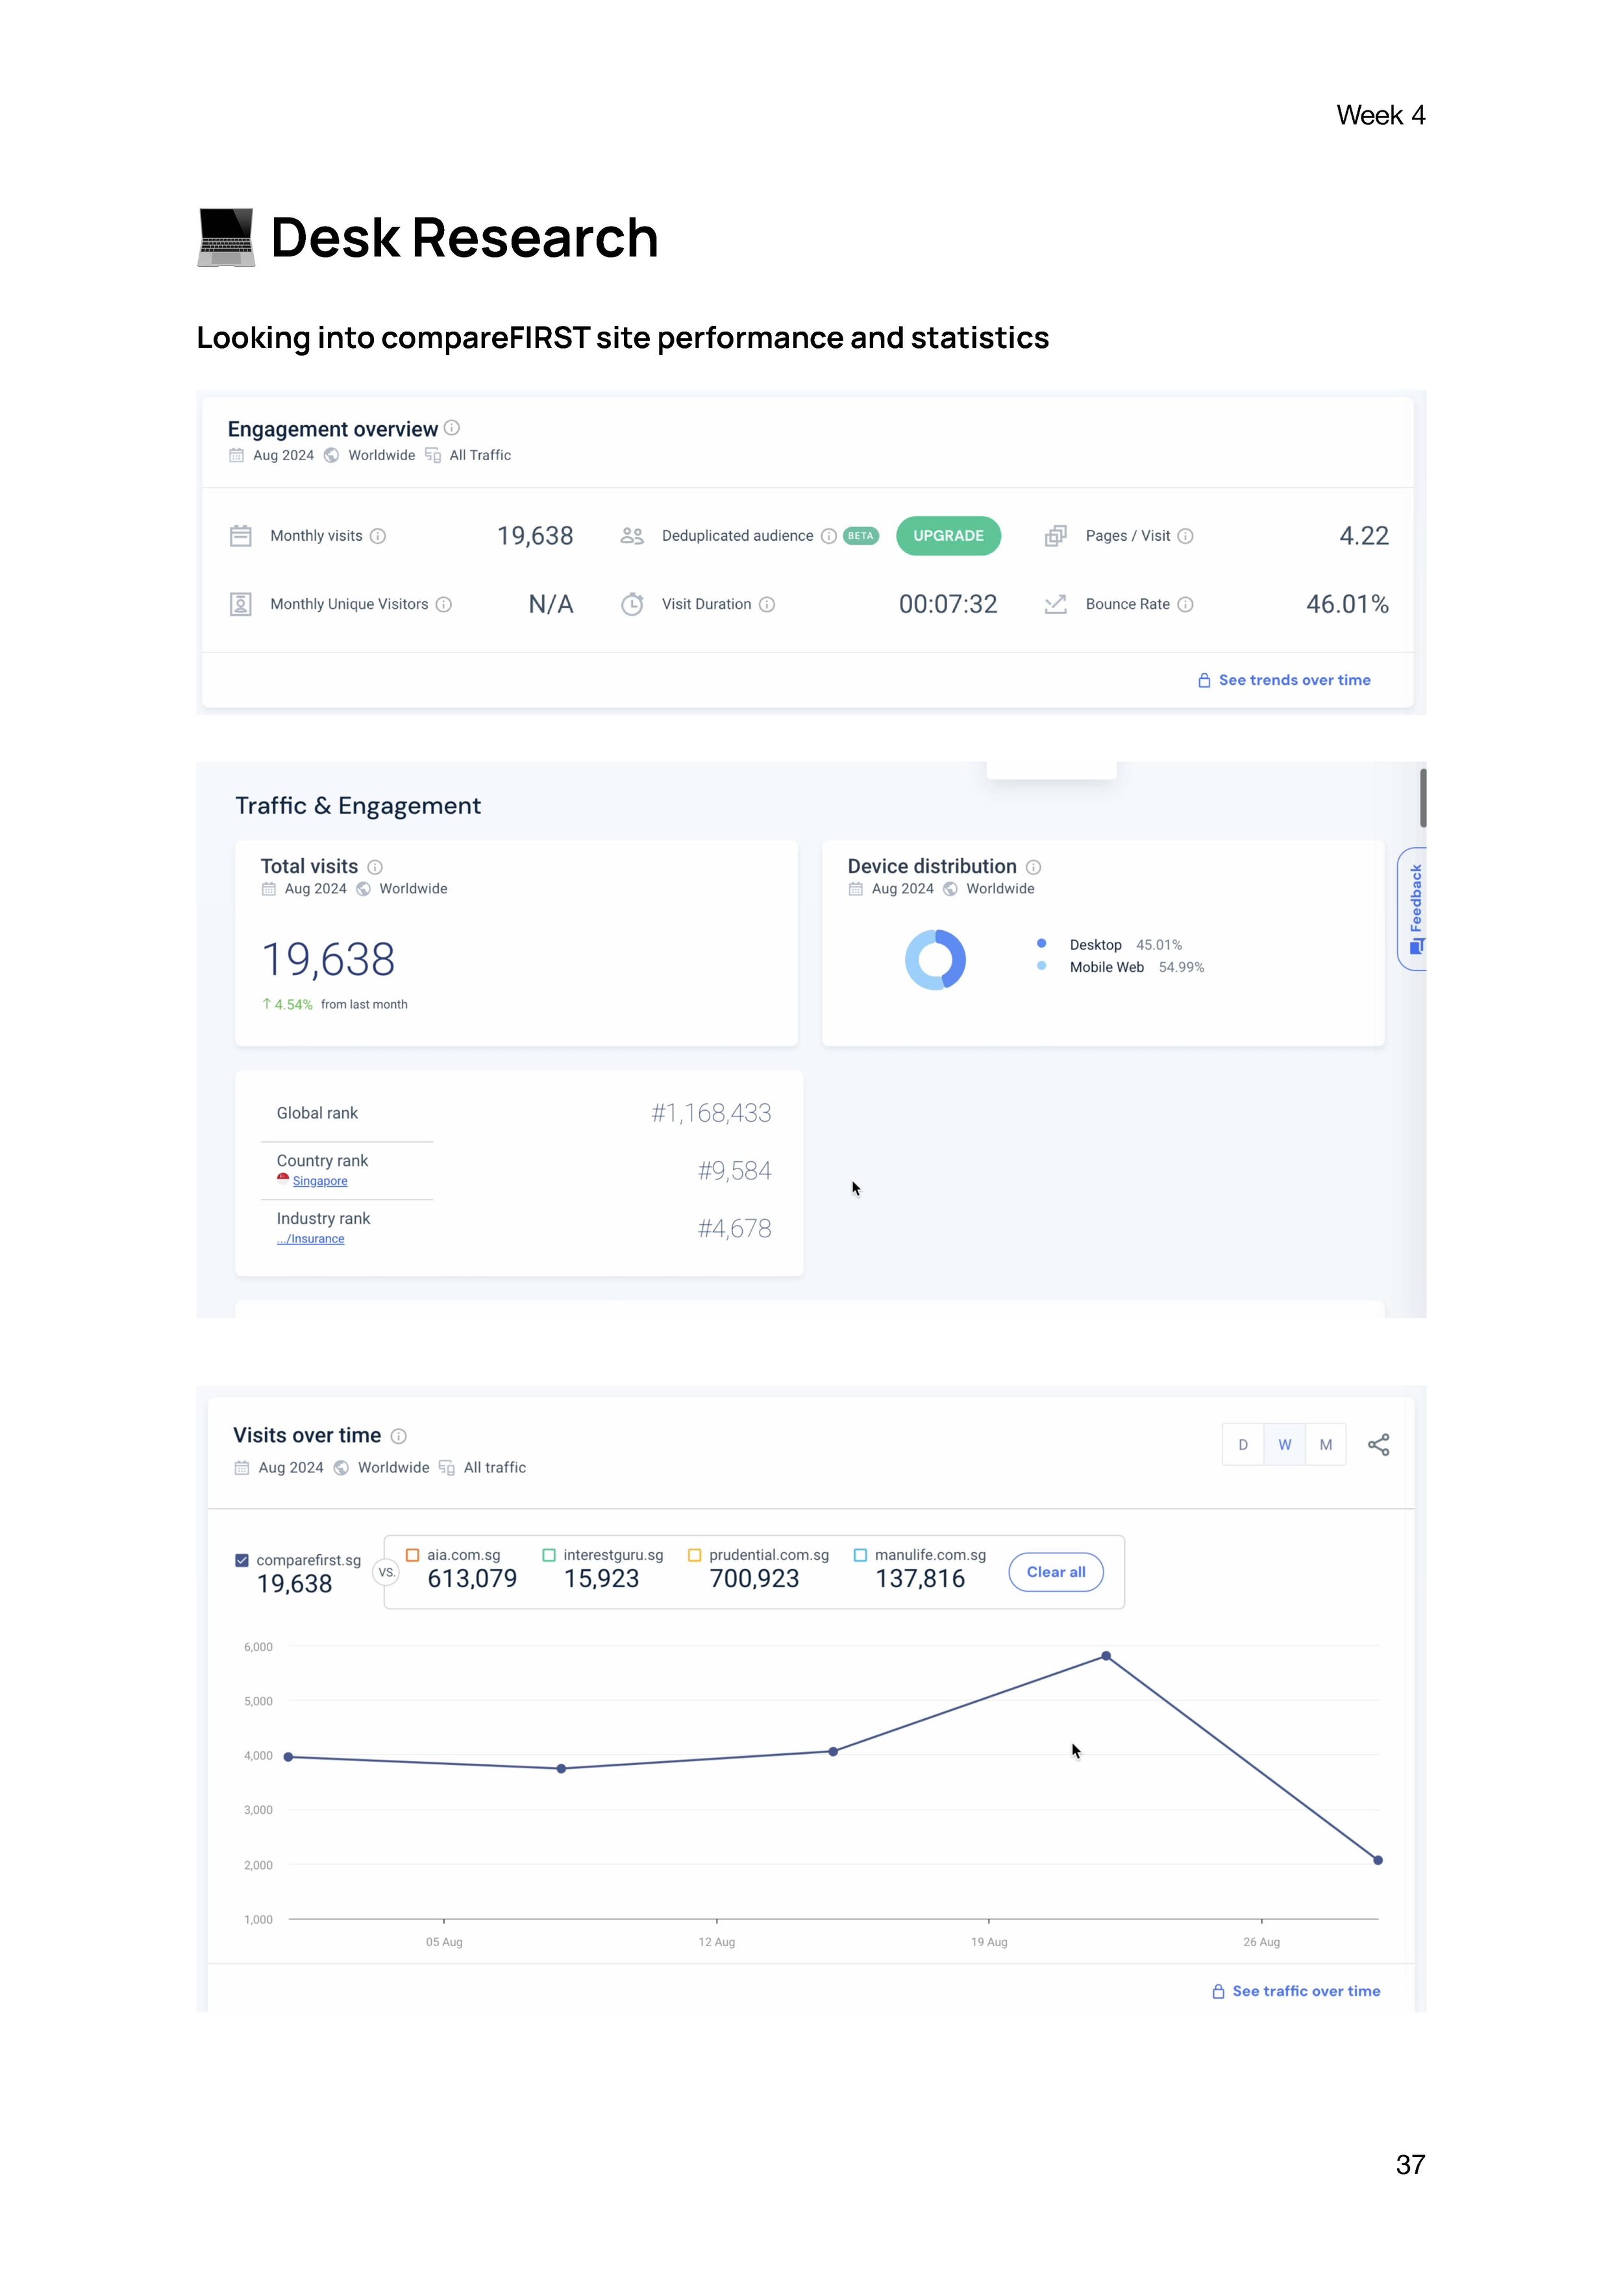Check the prudential.com.sg comparison checkbox
The height and width of the screenshot is (2296, 1623).
pyautogui.click(x=695, y=1555)
